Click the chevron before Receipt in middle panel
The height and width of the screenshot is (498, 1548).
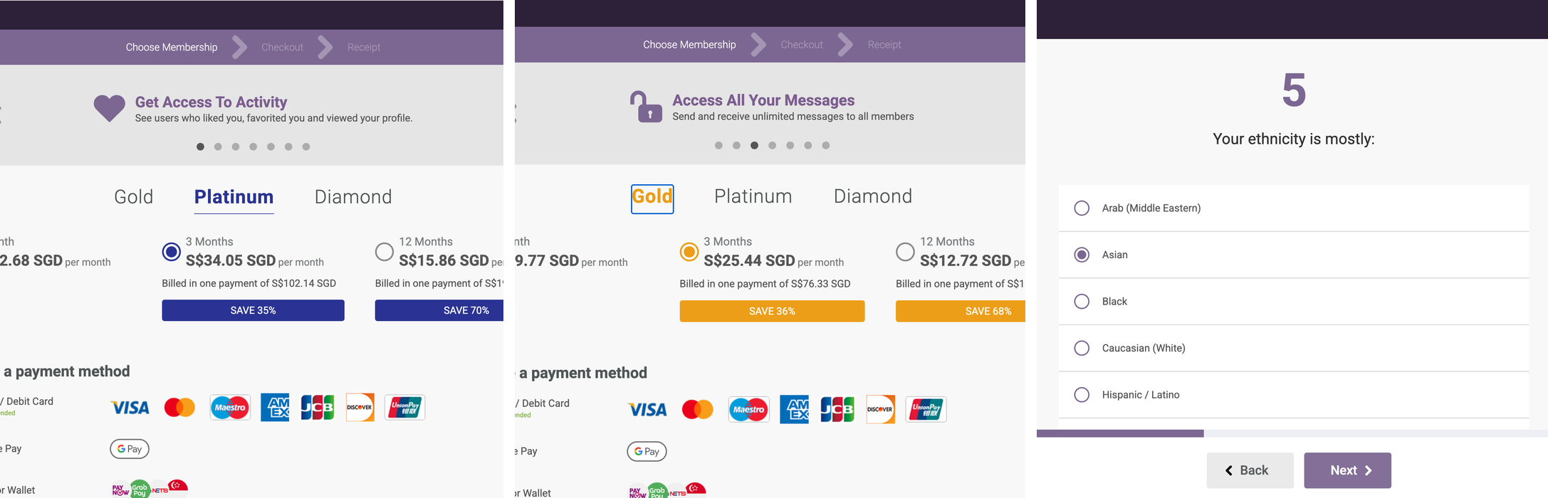point(845,44)
